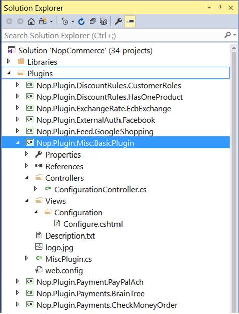Expand Nop.Plugin.Payment.PayPalAch project

click(18, 281)
